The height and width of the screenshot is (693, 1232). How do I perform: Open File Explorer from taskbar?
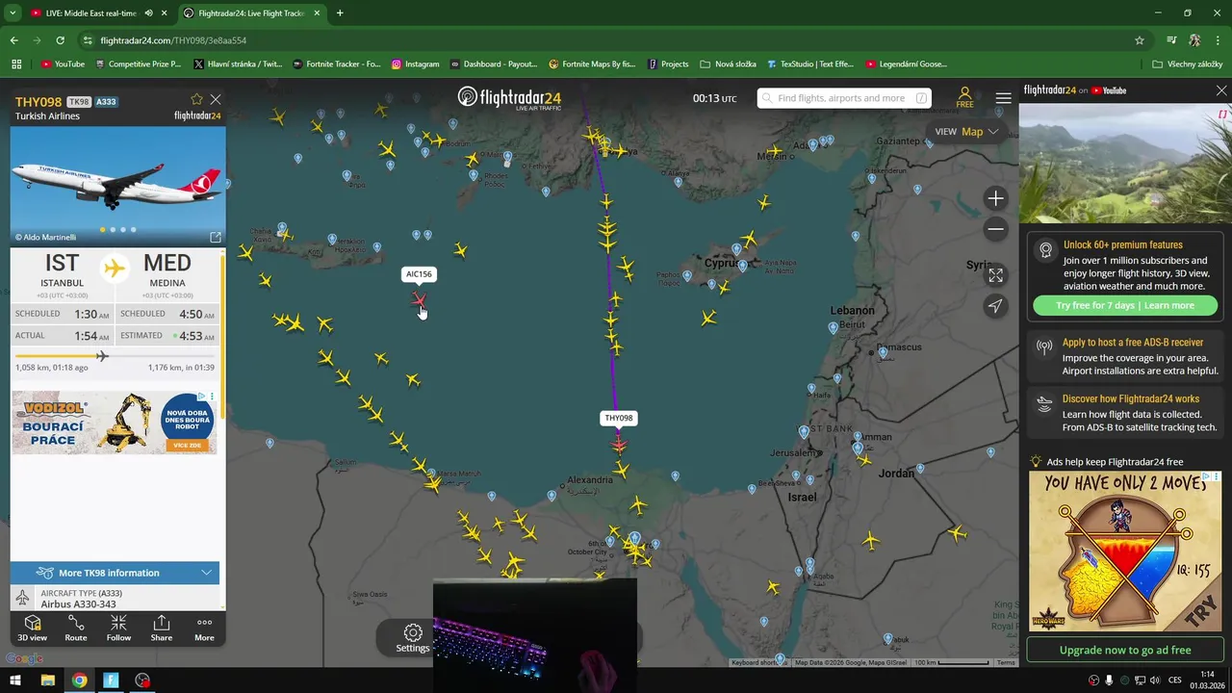47,680
